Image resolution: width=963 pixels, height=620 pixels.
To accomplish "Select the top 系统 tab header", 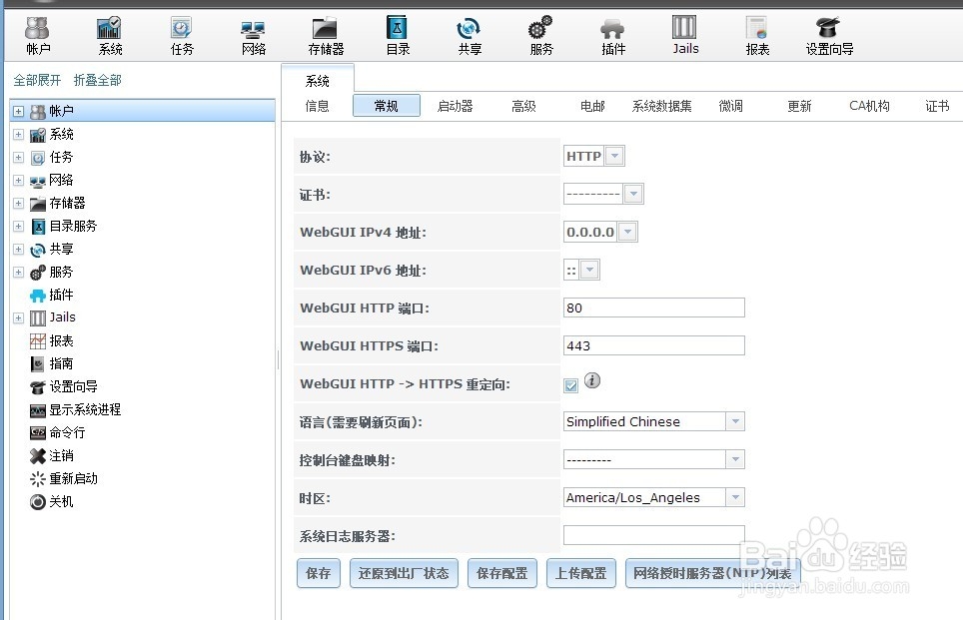I will coord(318,80).
